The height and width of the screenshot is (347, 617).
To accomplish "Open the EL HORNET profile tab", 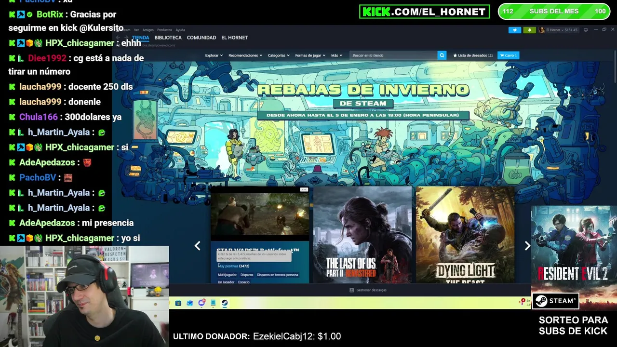I will [x=234, y=38].
